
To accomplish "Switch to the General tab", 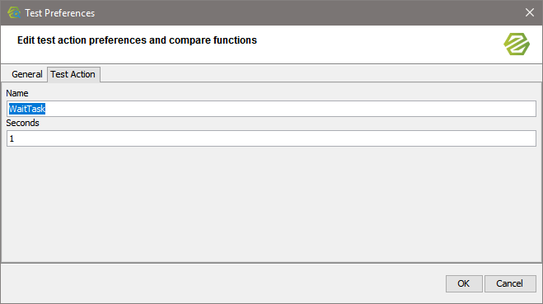I will pyautogui.click(x=26, y=74).
